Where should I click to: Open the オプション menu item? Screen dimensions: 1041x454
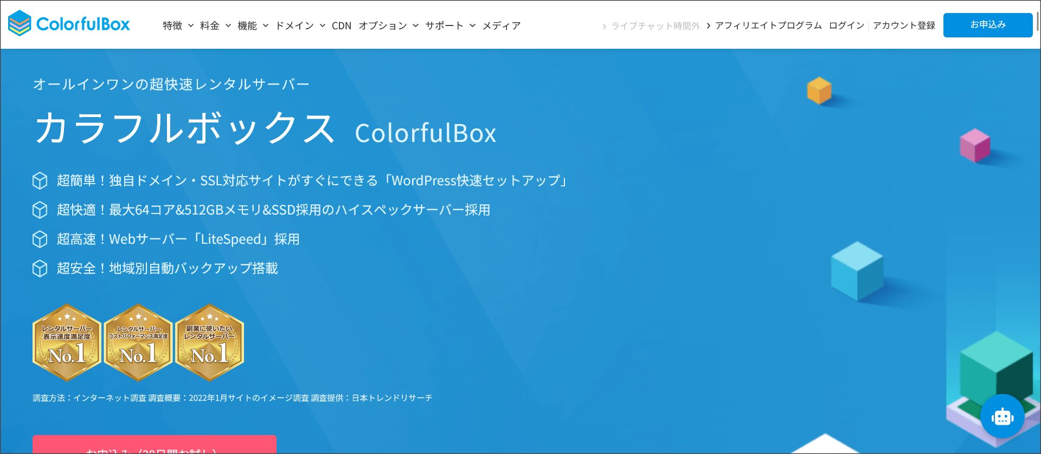(383, 25)
